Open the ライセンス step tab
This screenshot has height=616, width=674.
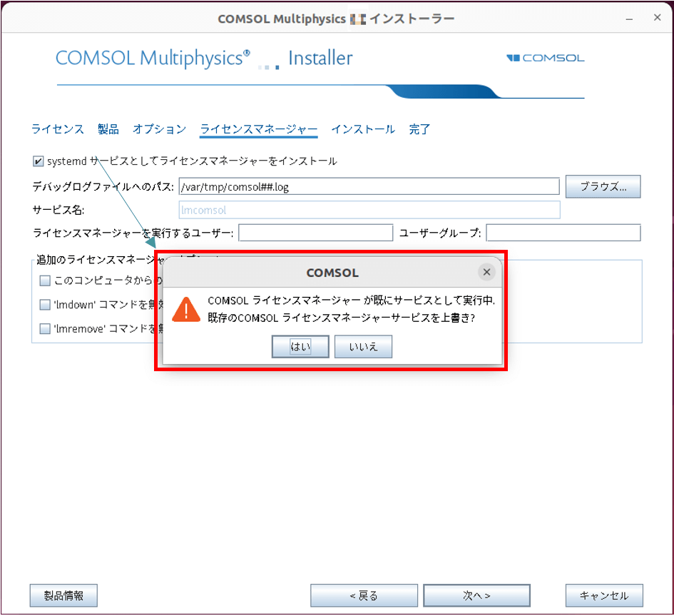[58, 129]
